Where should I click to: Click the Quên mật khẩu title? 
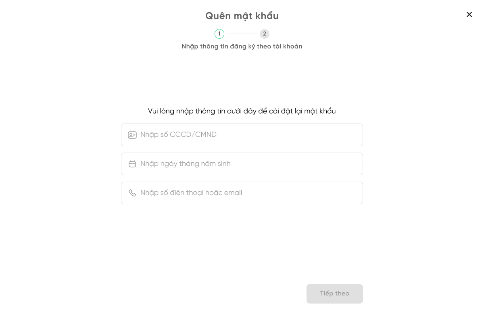pyautogui.click(x=242, y=16)
